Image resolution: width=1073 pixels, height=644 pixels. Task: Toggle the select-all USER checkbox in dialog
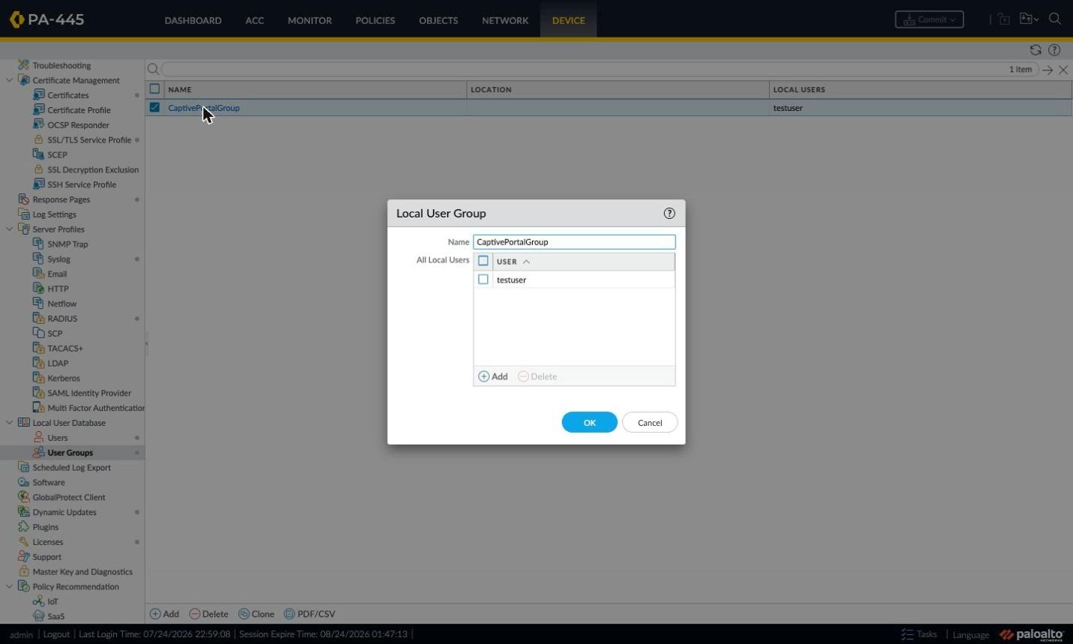(483, 261)
